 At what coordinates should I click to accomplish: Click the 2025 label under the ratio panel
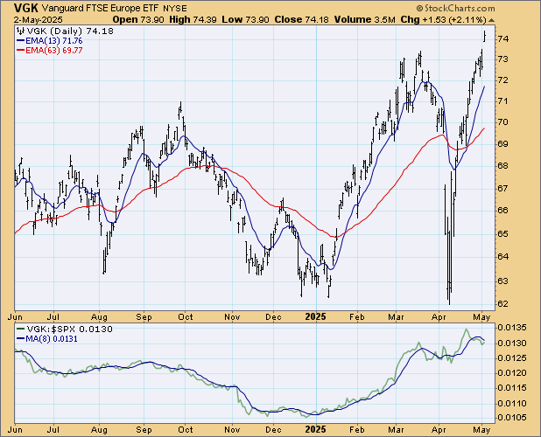tap(316, 429)
